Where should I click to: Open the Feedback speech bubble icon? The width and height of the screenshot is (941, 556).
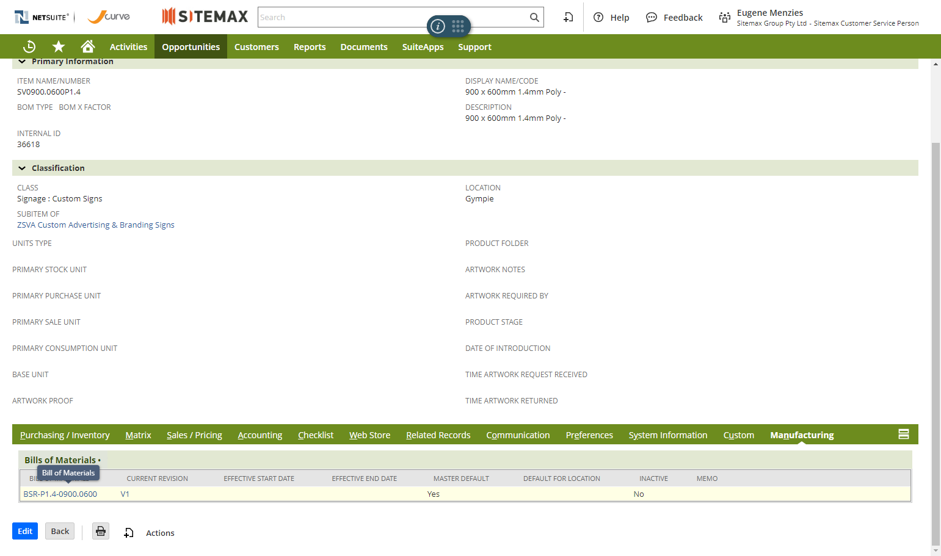(x=652, y=17)
